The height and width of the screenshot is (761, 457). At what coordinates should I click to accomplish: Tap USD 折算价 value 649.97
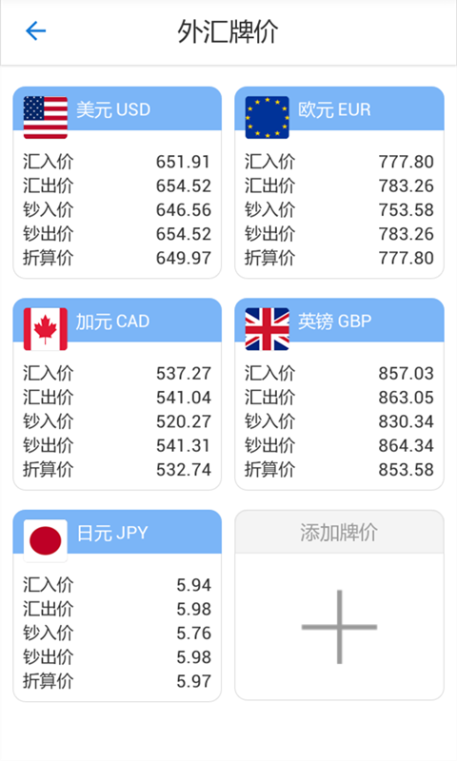pyautogui.click(x=184, y=258)
